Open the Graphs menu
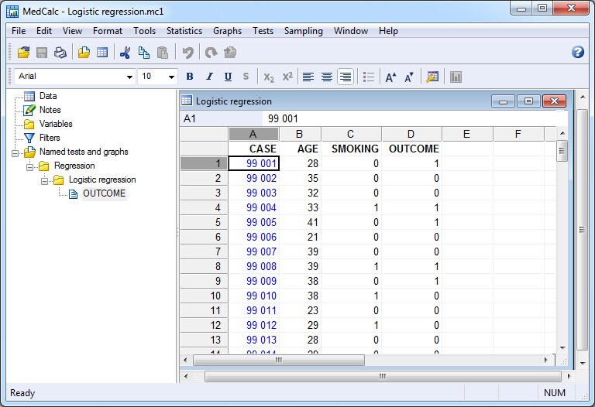595x407 pixels. click(227, 31)
